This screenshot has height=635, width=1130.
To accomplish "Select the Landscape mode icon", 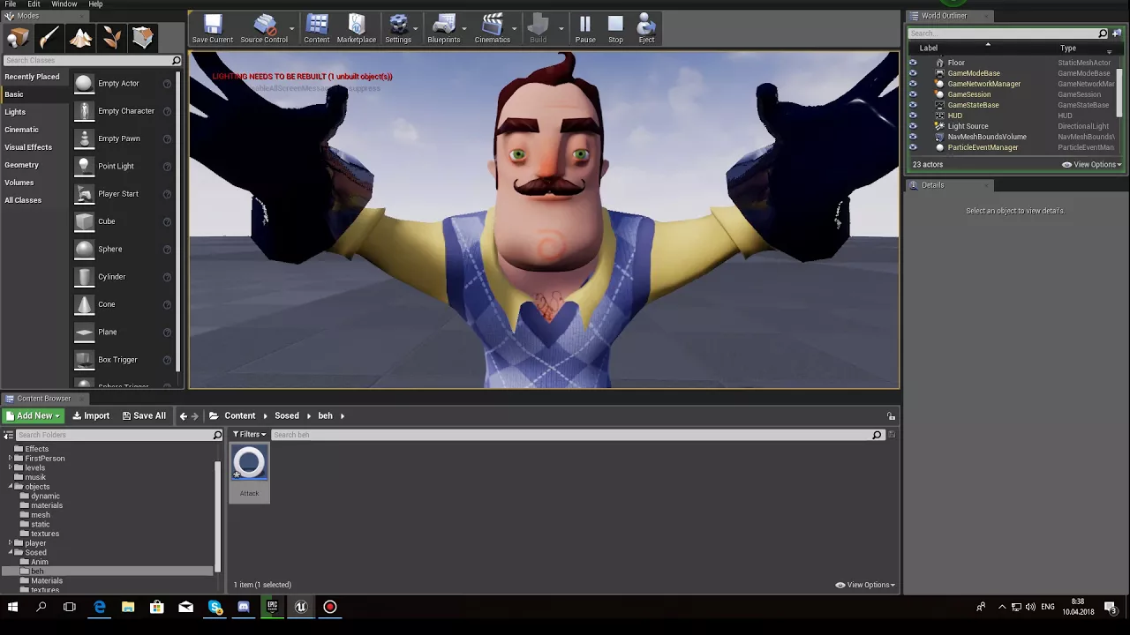I will click(80, 37).
